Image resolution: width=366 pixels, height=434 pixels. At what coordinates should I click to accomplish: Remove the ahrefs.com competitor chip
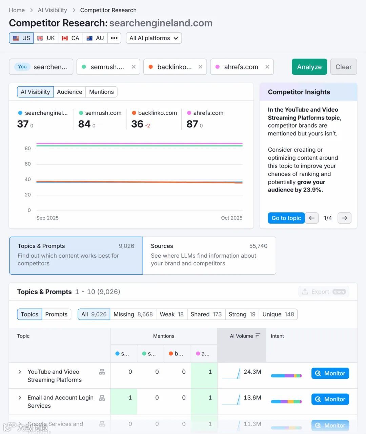(x=267, y=67)
